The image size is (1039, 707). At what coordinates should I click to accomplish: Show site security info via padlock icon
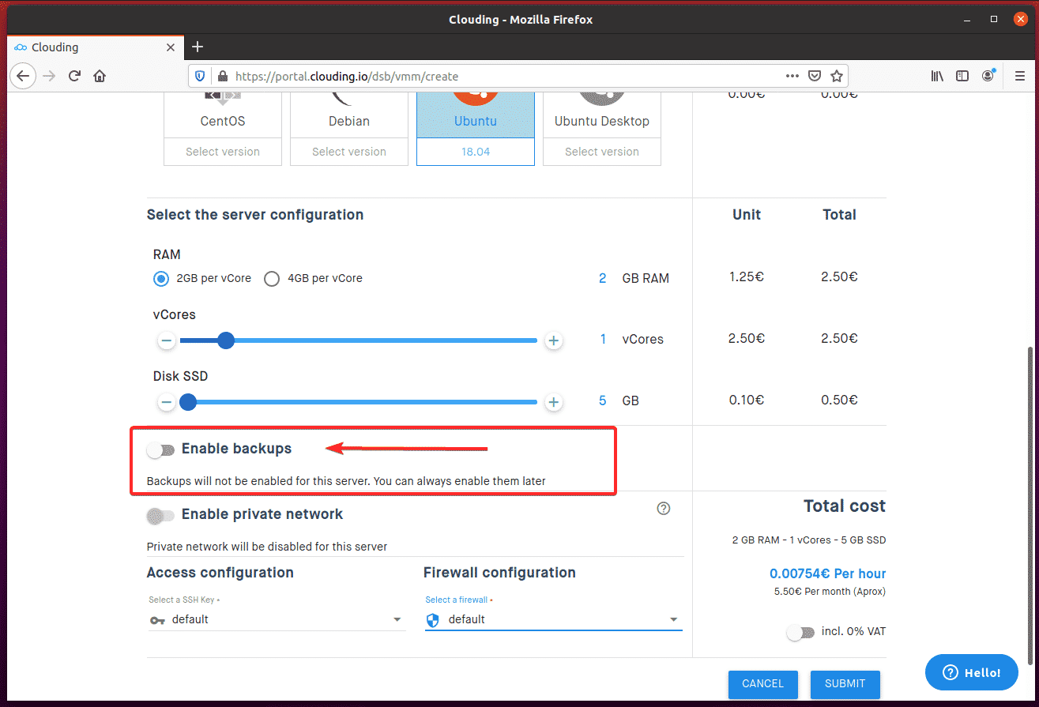point(222,77)
